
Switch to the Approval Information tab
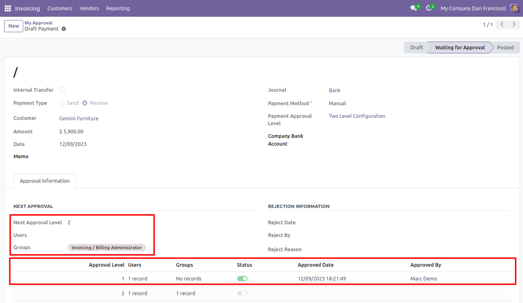click(44, 181)
